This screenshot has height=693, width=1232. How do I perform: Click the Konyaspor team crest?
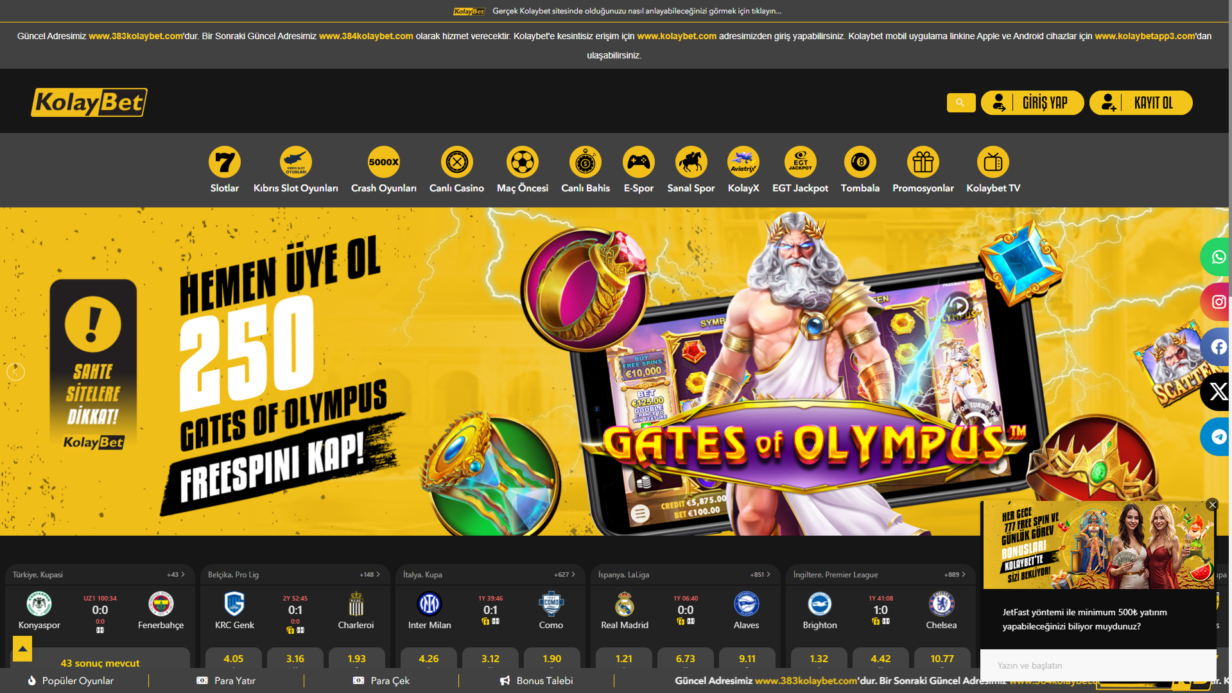[39, 604]
